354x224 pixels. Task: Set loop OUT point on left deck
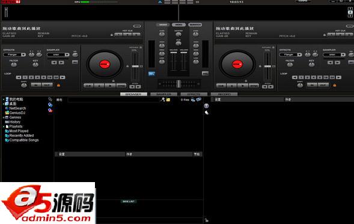click(47, 85)
